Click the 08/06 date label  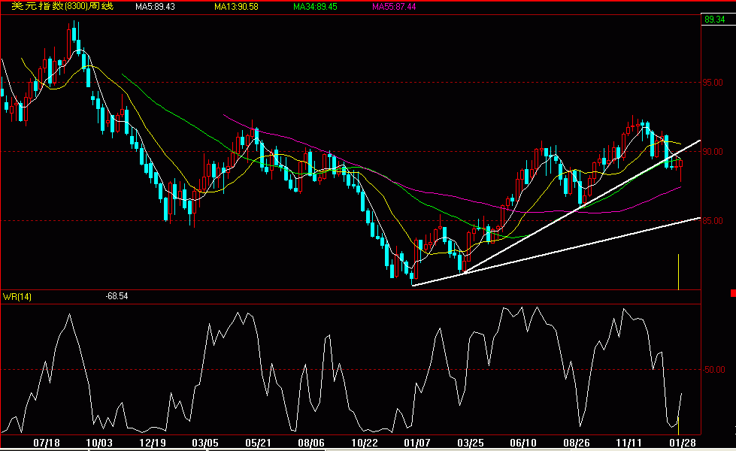tap(311, 443)
